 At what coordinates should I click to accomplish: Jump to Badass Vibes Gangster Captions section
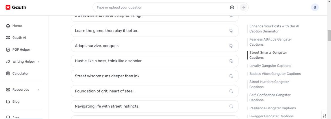click(x=275, y=74)
